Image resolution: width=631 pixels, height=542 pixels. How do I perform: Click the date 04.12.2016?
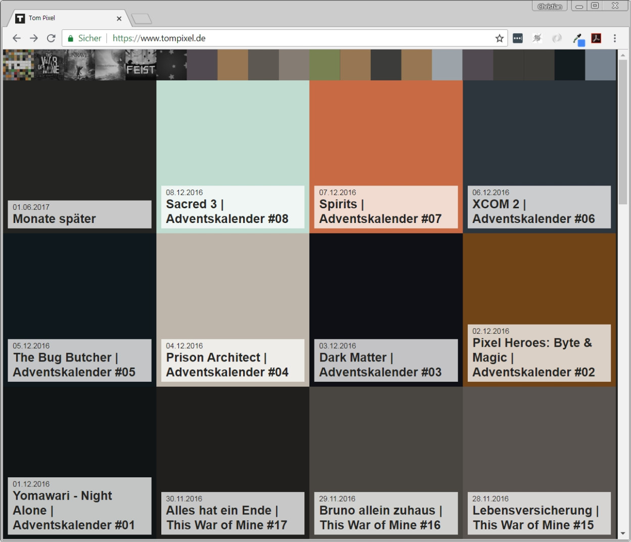(185, 346)
